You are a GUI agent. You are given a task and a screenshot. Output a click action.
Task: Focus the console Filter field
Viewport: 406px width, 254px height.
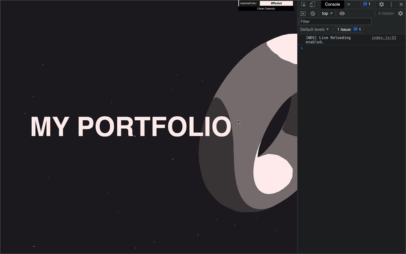coord(335,22)
